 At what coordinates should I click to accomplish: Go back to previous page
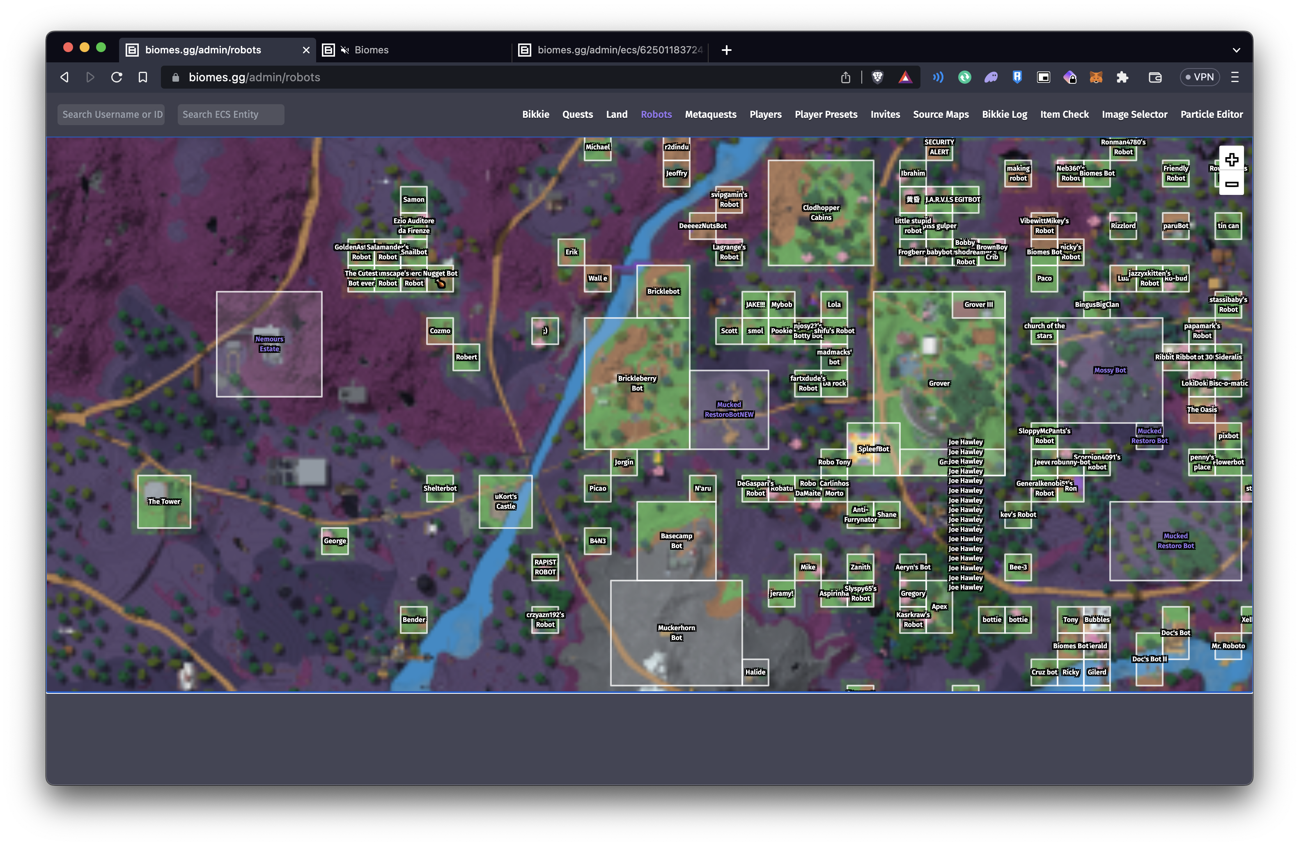click(64, 78)
